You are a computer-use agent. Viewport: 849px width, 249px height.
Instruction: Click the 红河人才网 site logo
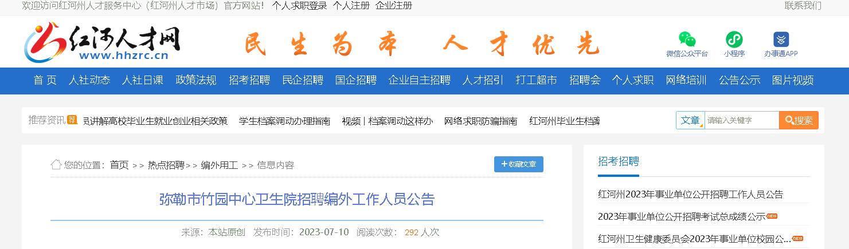pyautogui.click(x=102, y=41)
